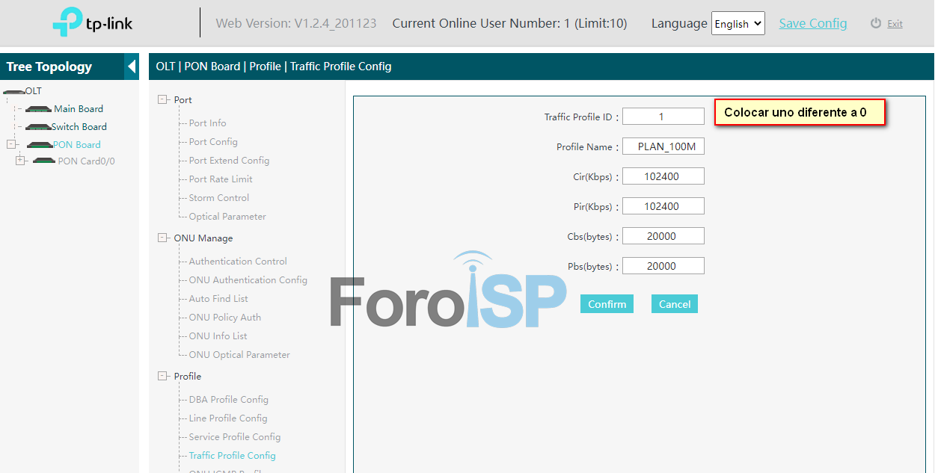Focus the Profile Name input field
This screenshot has height=473, width=935.
pos(663,146)
